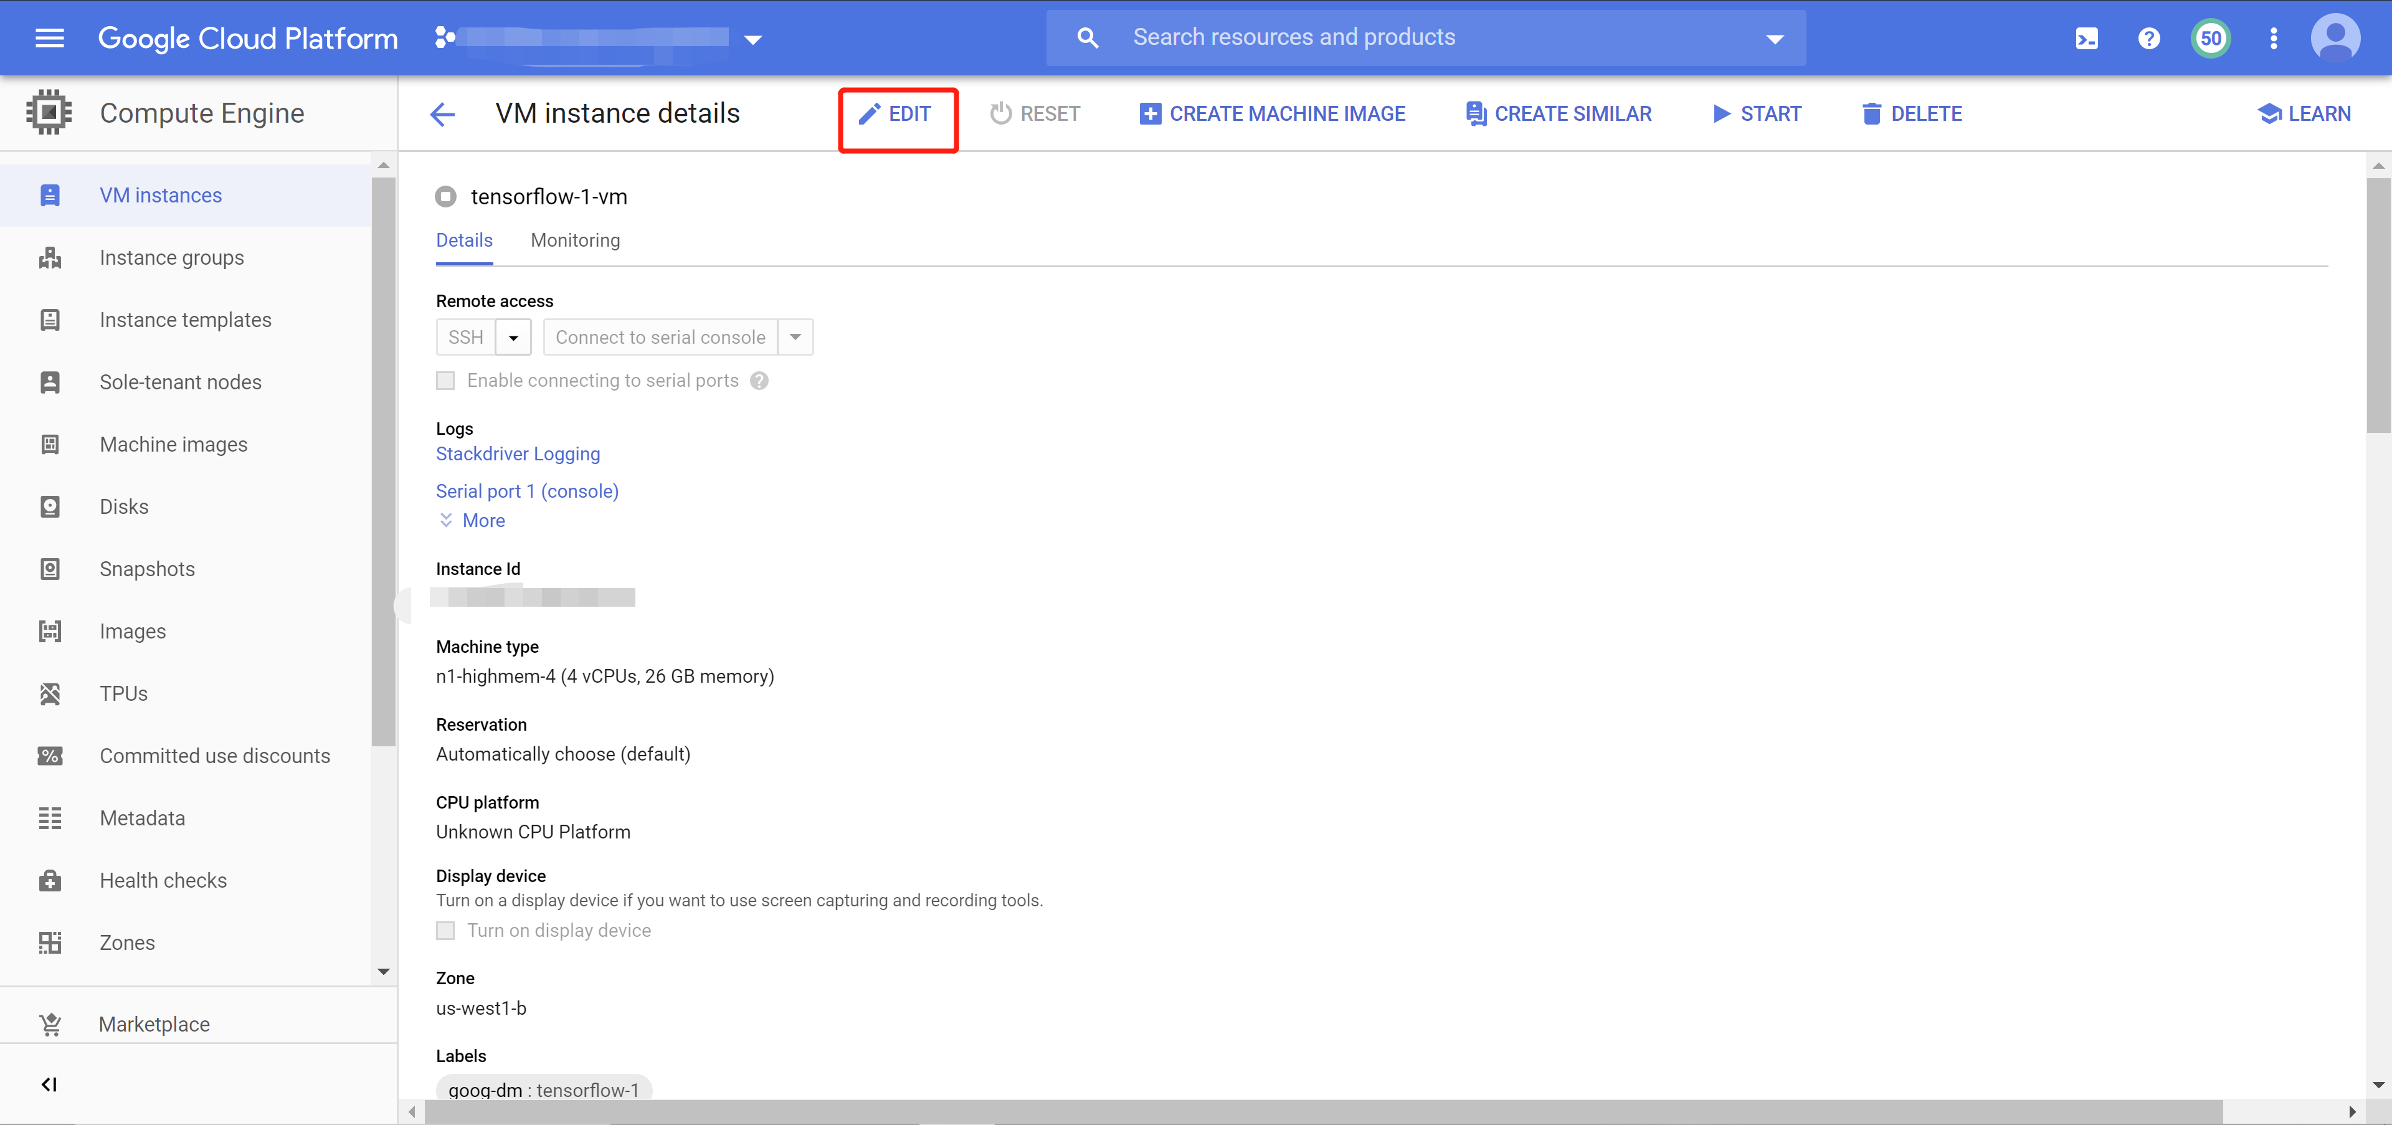
Task: Click the main page vertical scrollbar
Action: pos(2378,305)
